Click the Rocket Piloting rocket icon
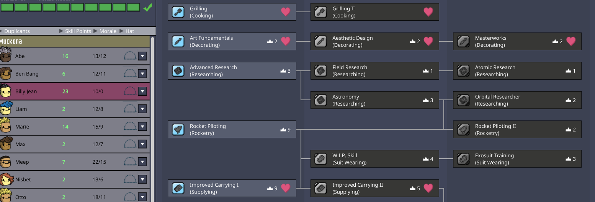 [178, 129]
